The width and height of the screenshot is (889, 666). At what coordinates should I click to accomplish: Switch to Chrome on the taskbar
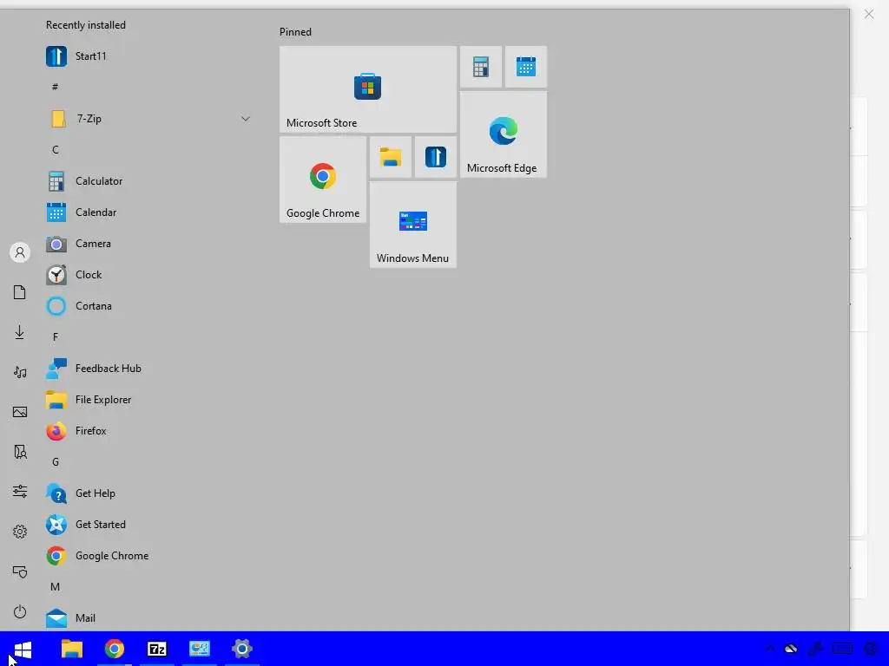pyautogui.click(x=115, y=649)
